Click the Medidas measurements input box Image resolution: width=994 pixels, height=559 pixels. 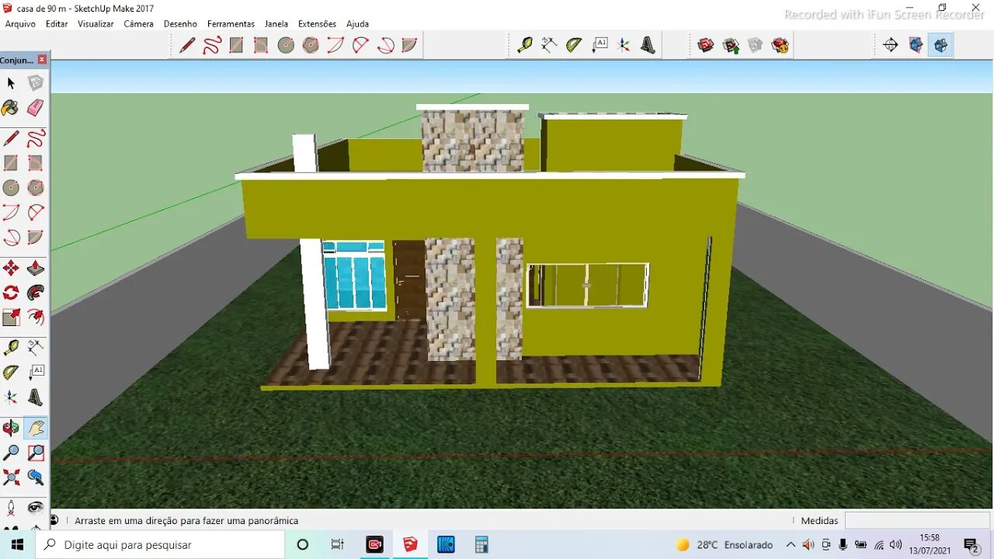pyautogui.click(x=916, y=520)
